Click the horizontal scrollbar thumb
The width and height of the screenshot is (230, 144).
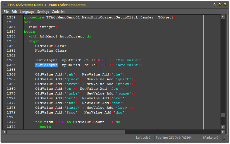tap(66, 132)
